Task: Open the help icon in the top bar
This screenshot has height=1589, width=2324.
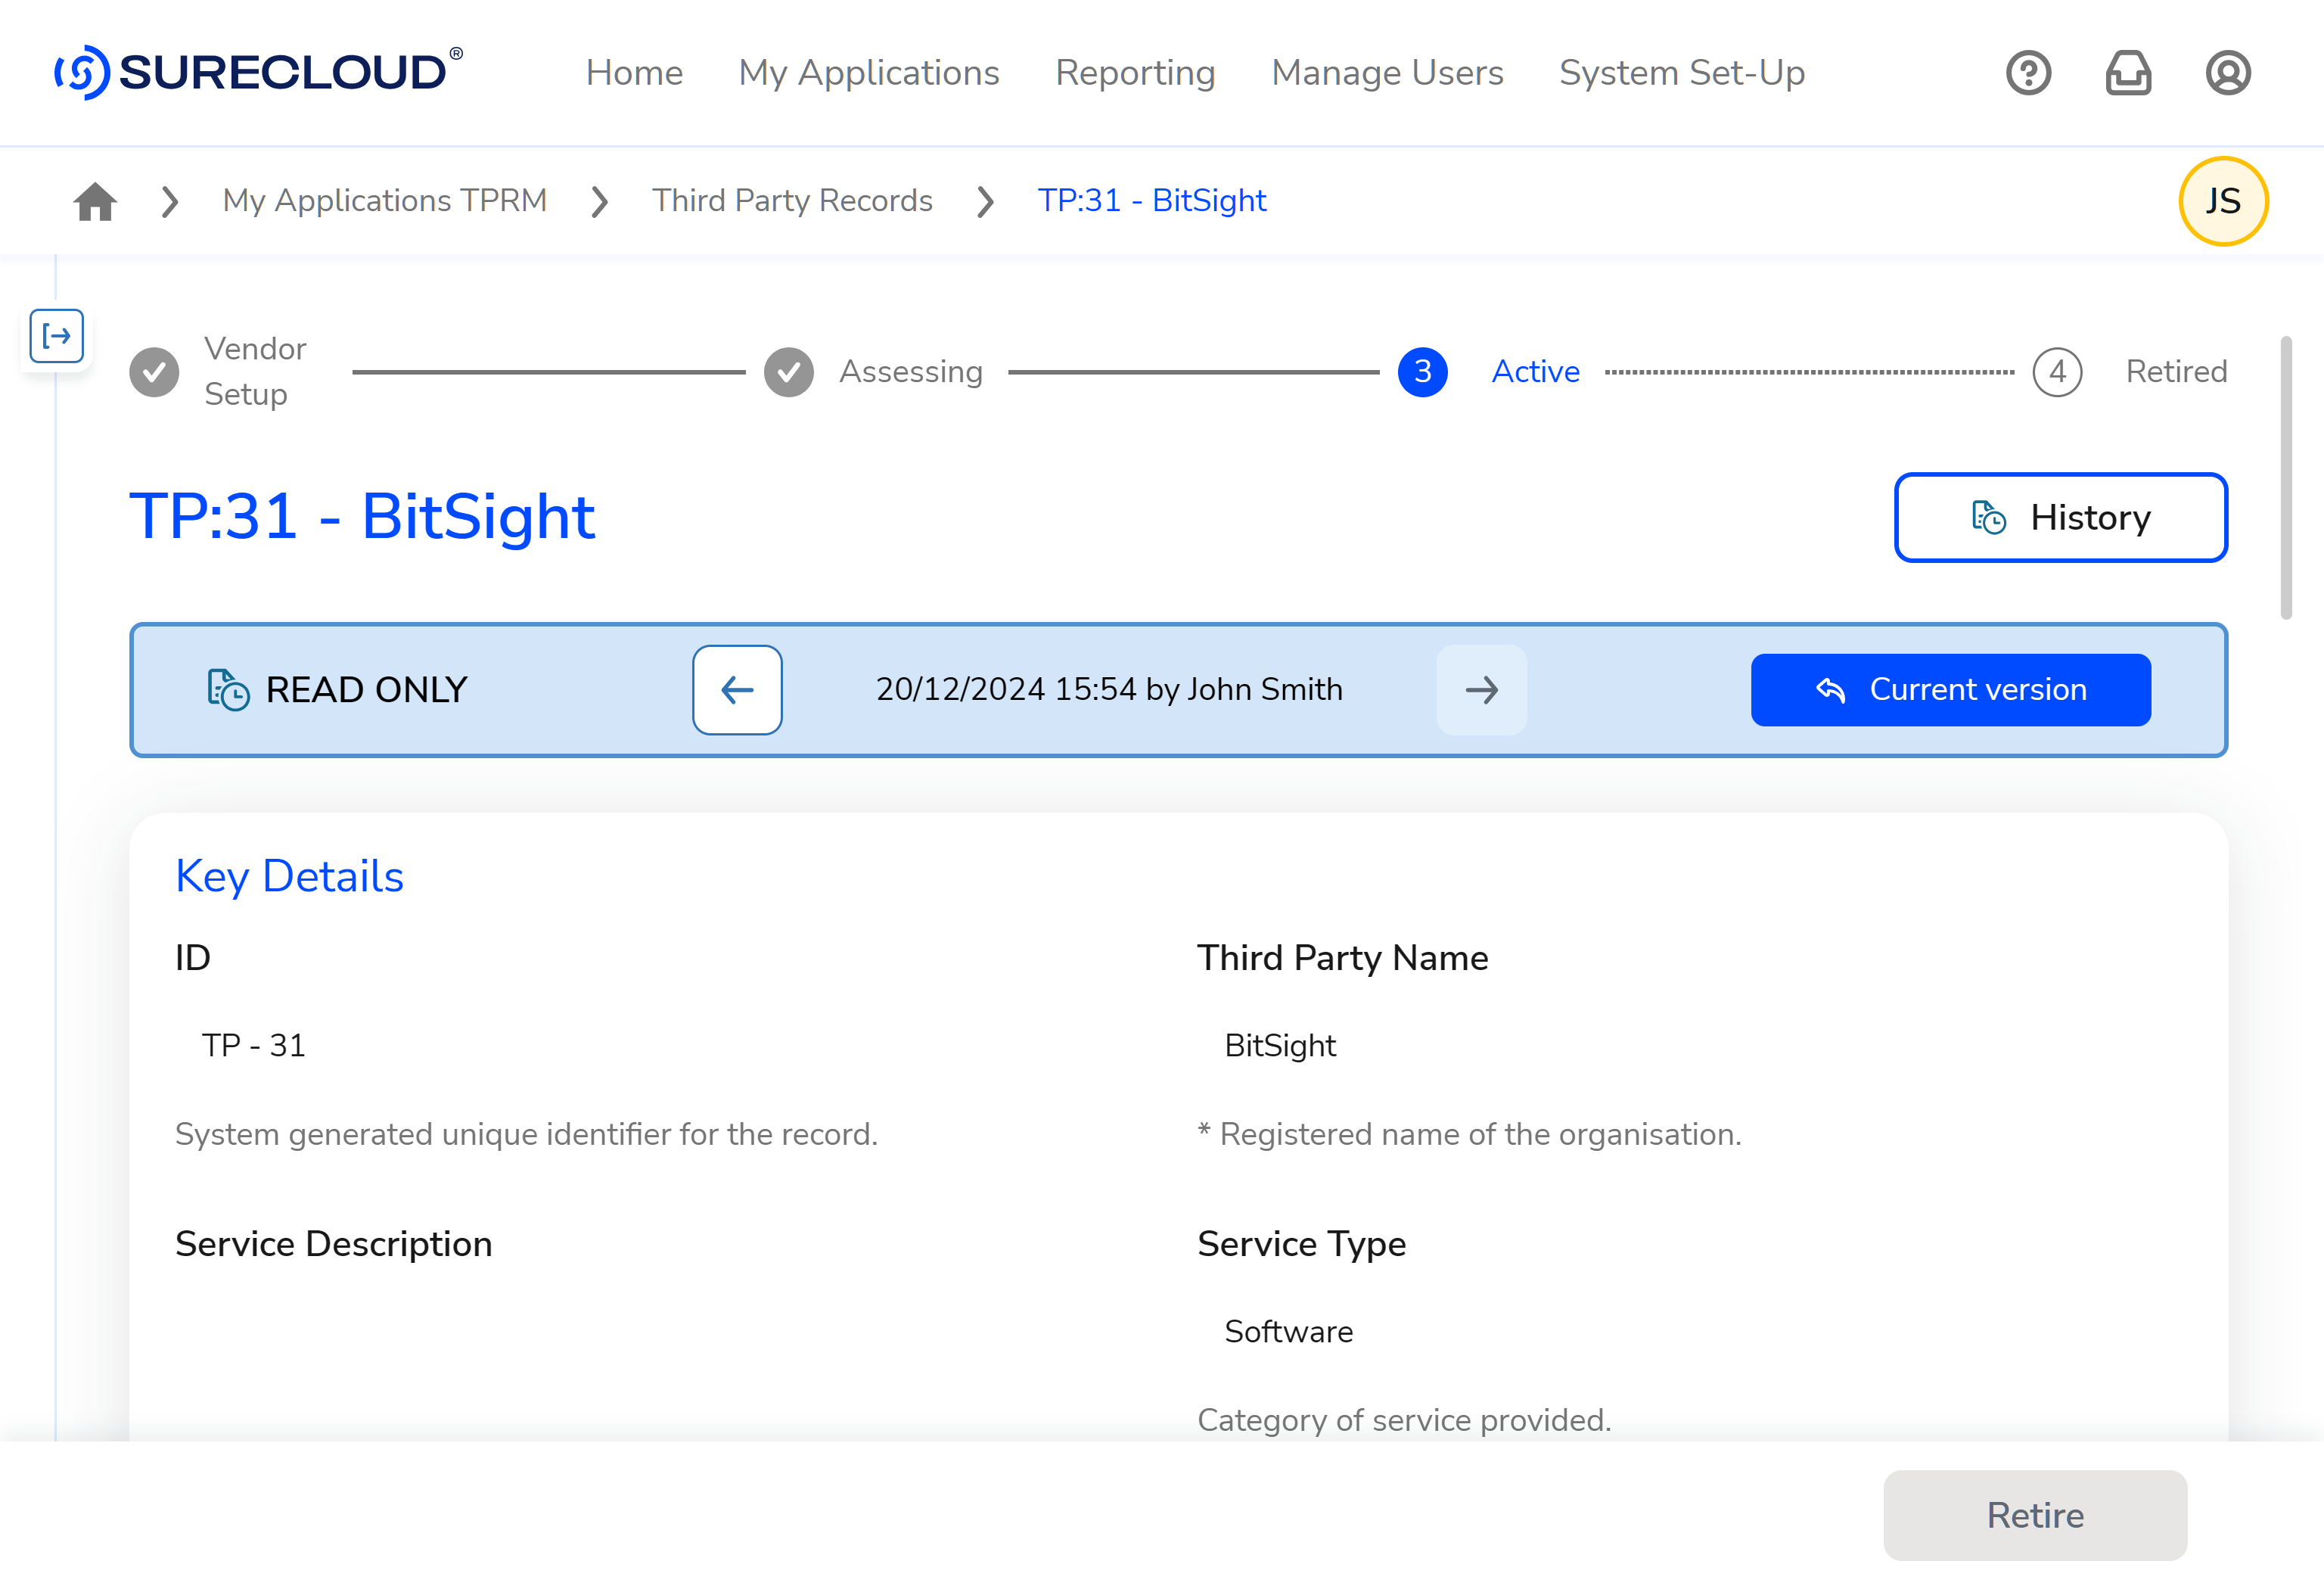Action: [2028, 72]
